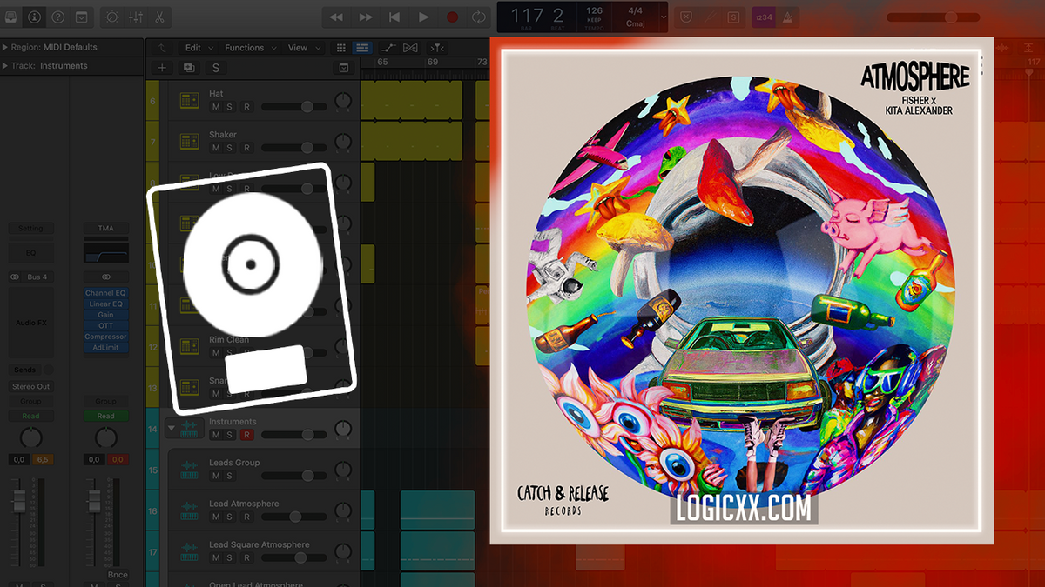Viewport: 1045px width, 587px height.
Task: Click the Bnce bounce button
Action: 117,575
